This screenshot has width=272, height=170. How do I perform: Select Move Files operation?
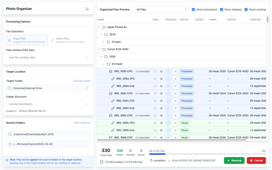(x=70, y=40)
